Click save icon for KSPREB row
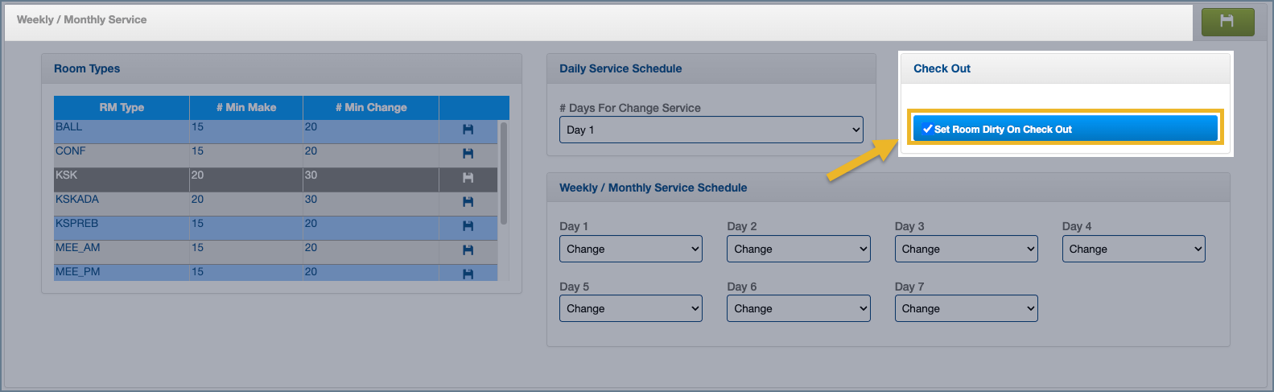This screenshot has width=1274, height=392. click(468, 226)
